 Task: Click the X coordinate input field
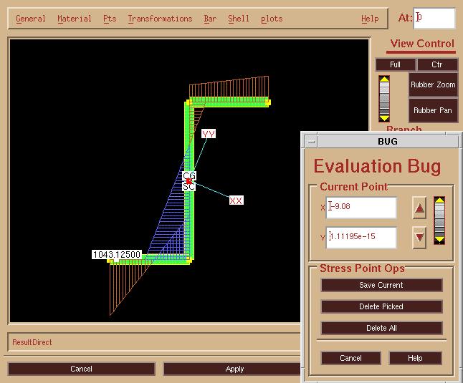(x=361, y=208)
